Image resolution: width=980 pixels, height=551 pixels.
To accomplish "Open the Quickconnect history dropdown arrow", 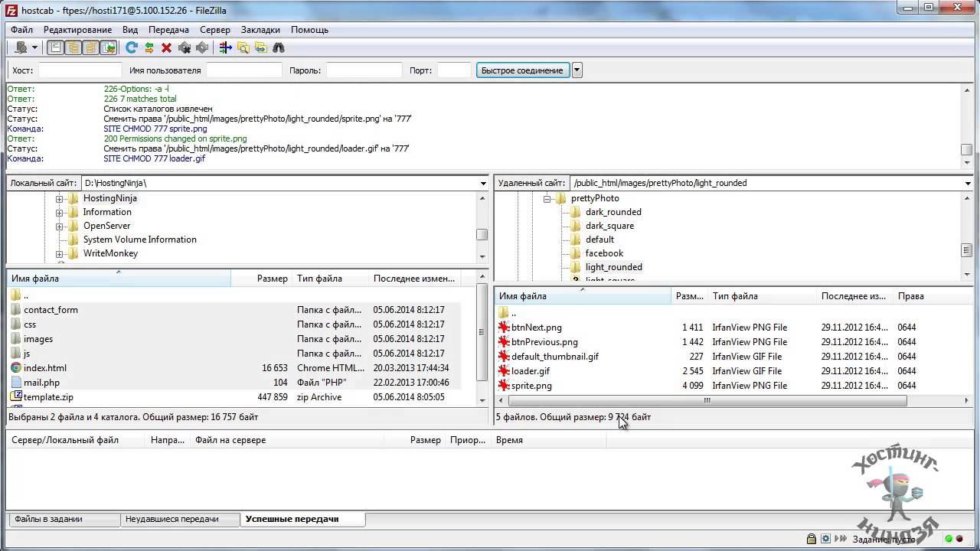I will pyautogui.click(x=577, y=70).
